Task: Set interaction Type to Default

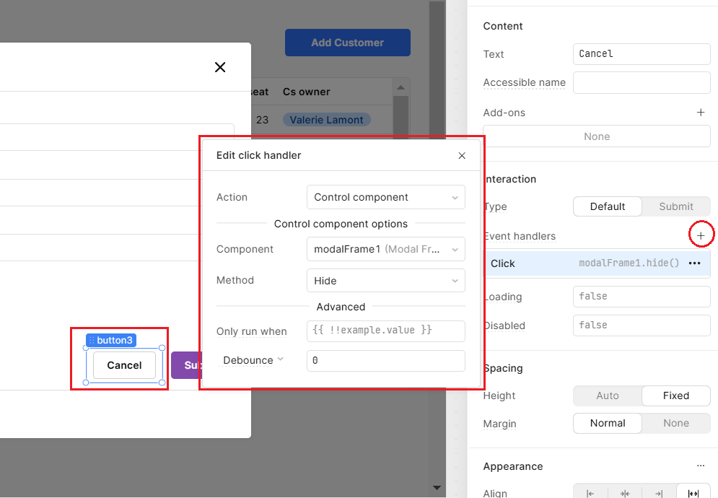Action: point(607,206)
